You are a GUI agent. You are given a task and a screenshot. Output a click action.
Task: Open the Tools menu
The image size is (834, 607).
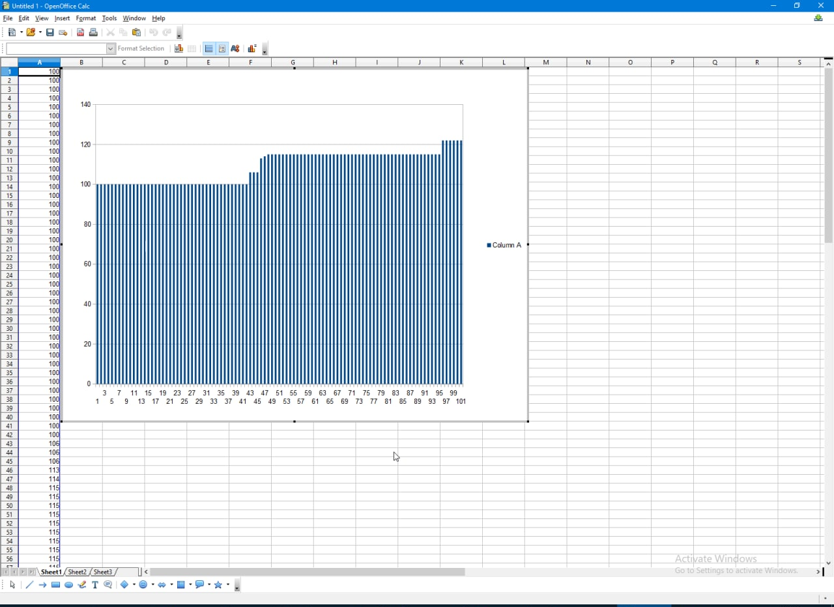(109, 18)
